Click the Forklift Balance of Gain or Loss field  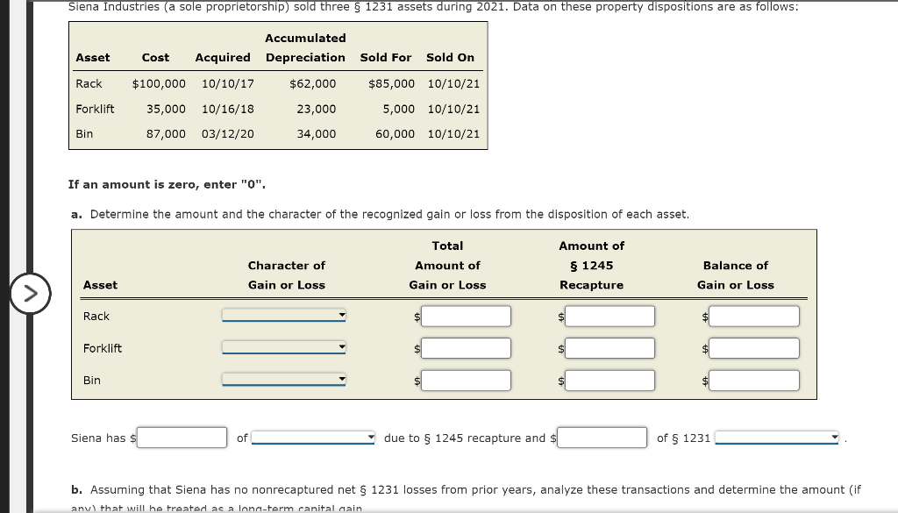(x=754, y=347)
